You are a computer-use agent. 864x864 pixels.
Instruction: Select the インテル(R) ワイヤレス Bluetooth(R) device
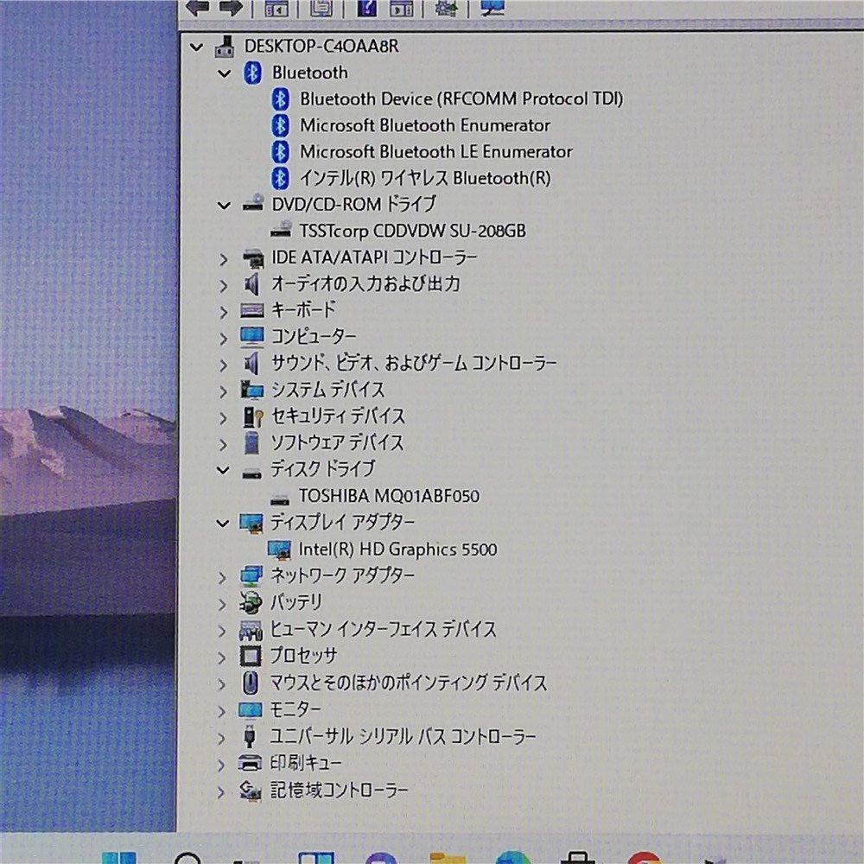point(424,178)
